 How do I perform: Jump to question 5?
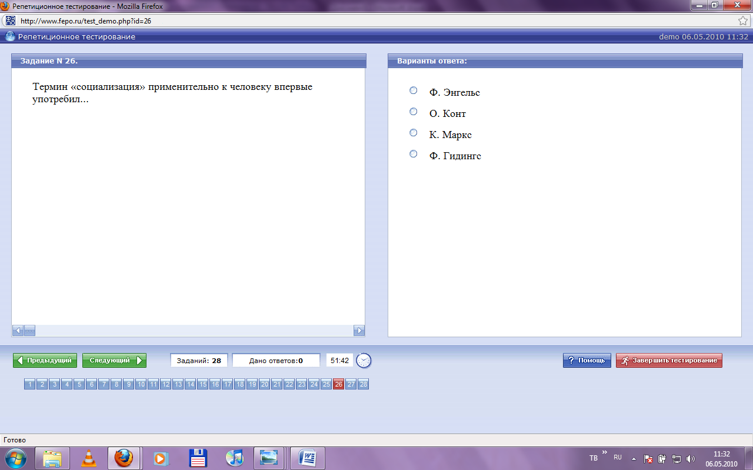click(x=79, y=384)
